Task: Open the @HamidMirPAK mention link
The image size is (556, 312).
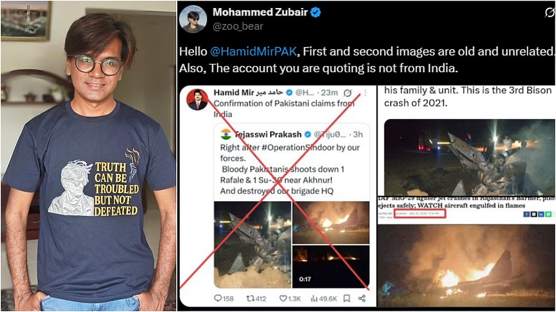Action: [x=246, y=52]
